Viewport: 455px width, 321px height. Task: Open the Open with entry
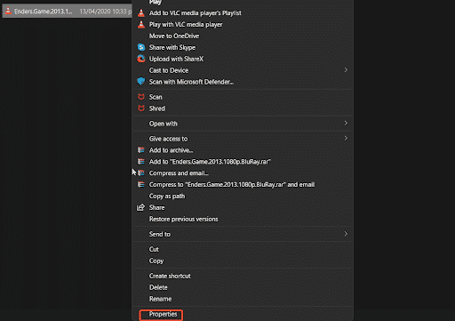164,124
